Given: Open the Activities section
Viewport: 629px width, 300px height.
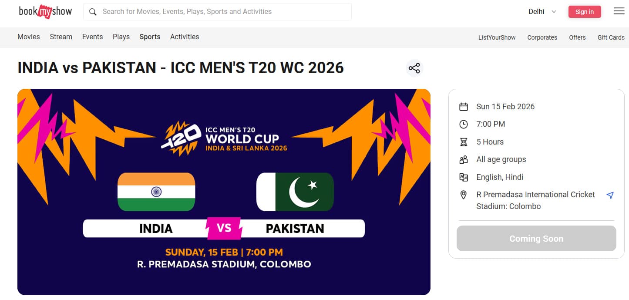Looking at the screenshot, I should pyautogui.click(x=184, y=37).
